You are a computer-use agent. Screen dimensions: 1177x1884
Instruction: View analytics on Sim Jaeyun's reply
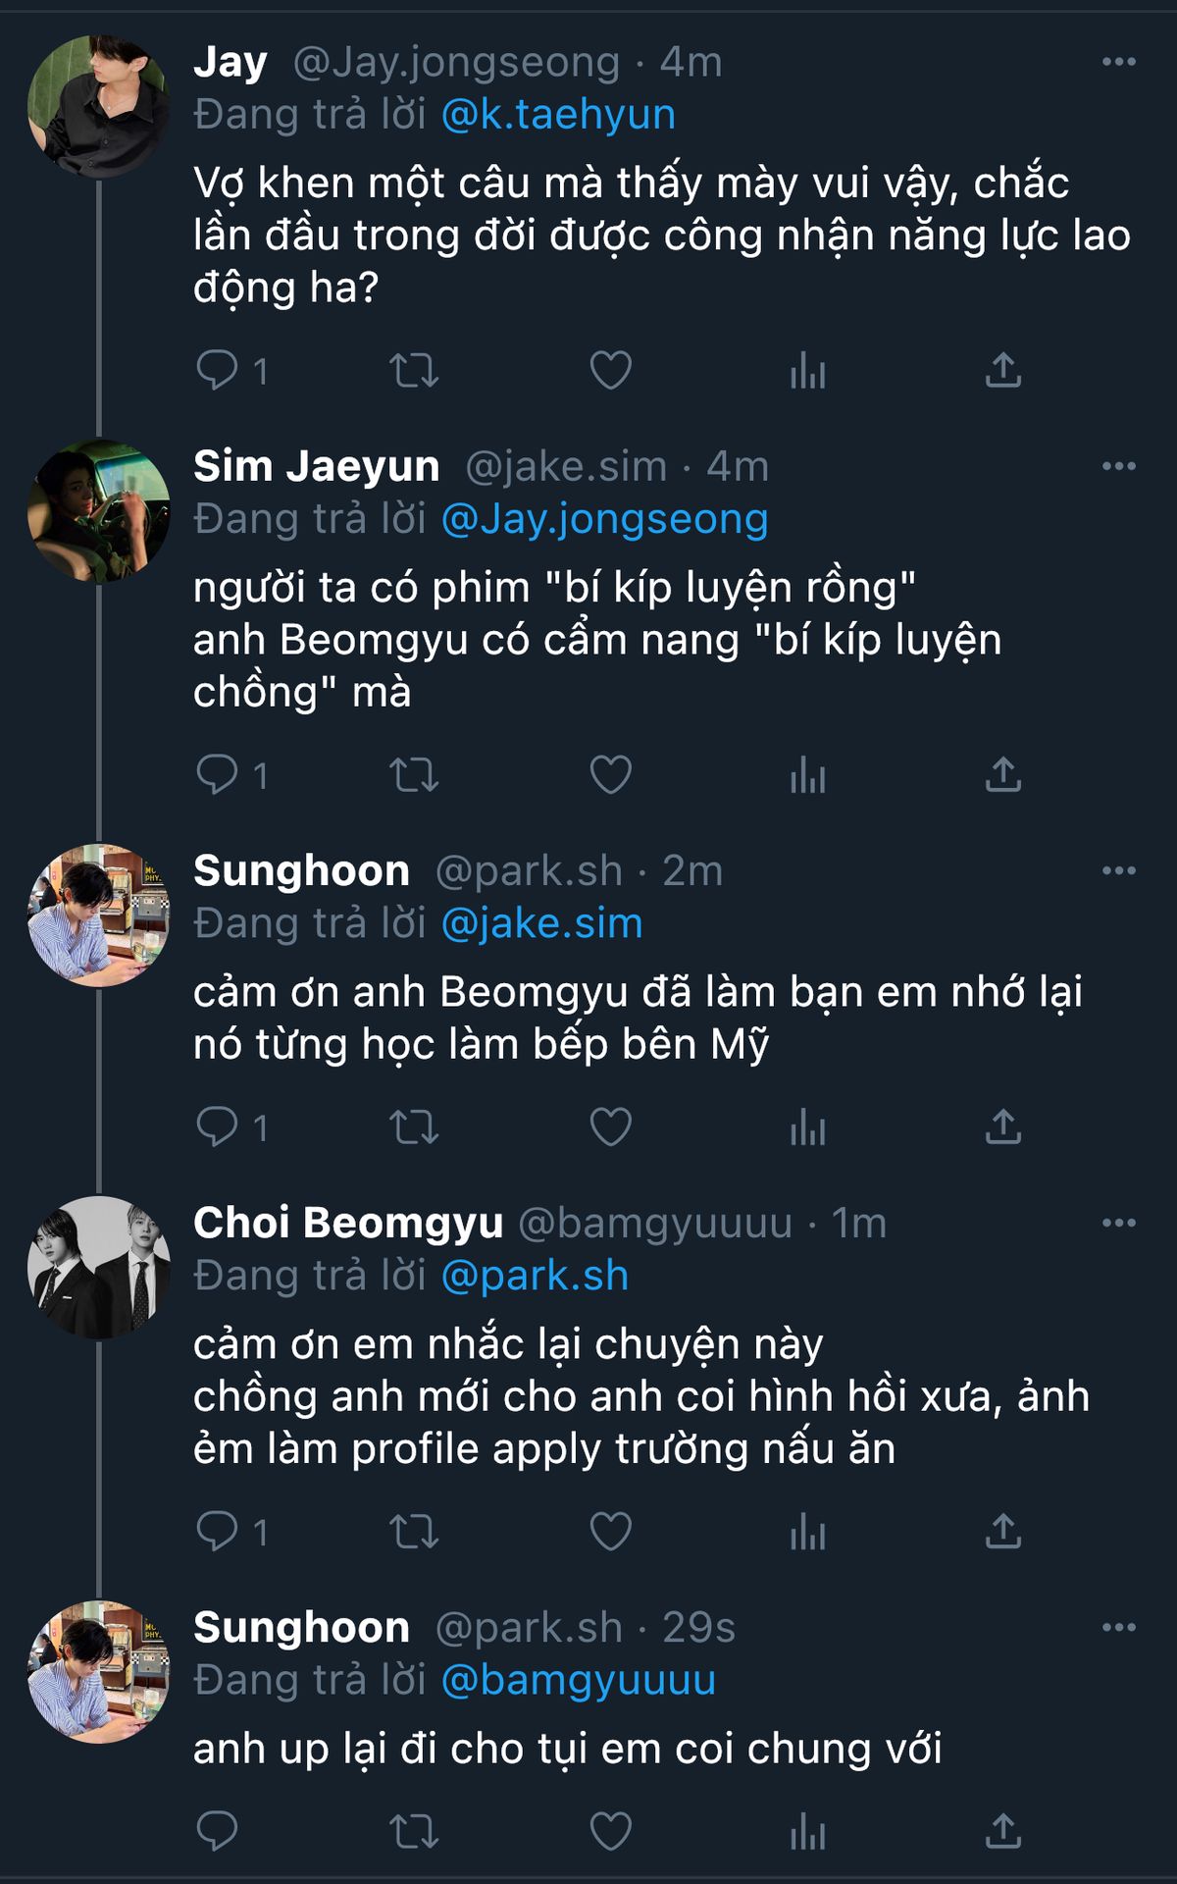(807, 775)
